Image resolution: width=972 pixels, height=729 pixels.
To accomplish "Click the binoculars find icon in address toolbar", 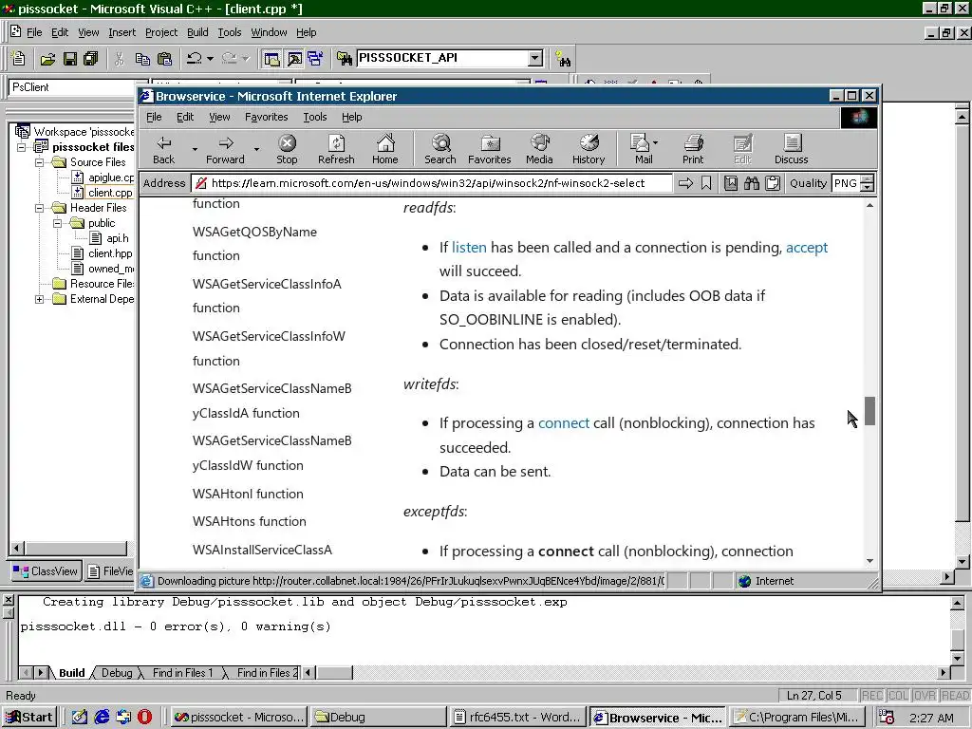I will 752,183.
